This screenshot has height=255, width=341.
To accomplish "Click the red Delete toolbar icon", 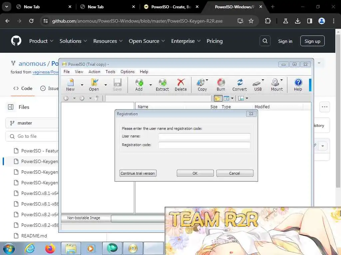I will pos(180,85).
